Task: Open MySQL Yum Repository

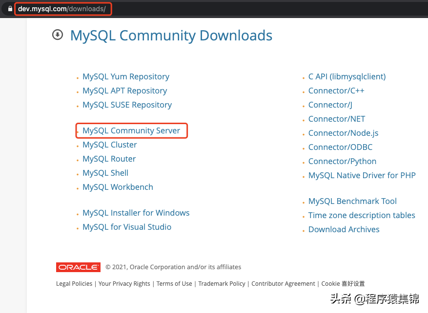Action: tap(126, 77)
